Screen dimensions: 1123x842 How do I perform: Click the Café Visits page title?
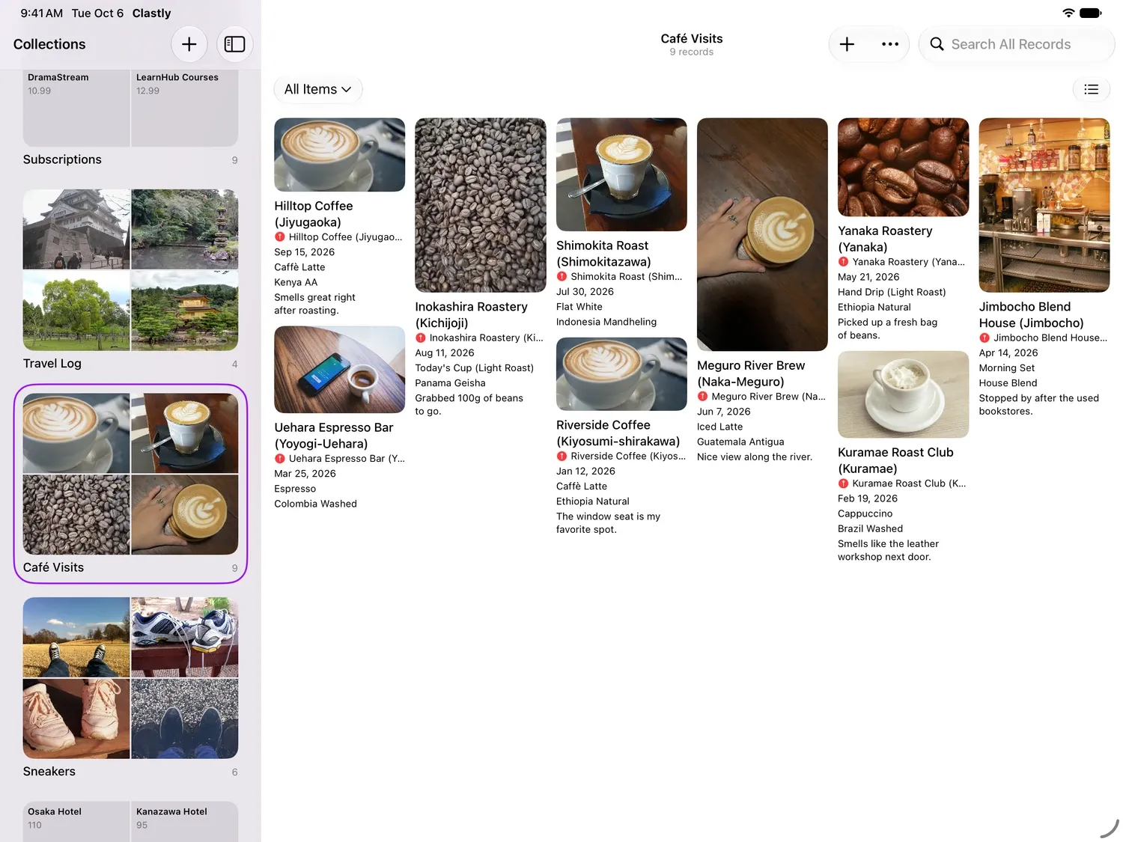click(692, 39)
